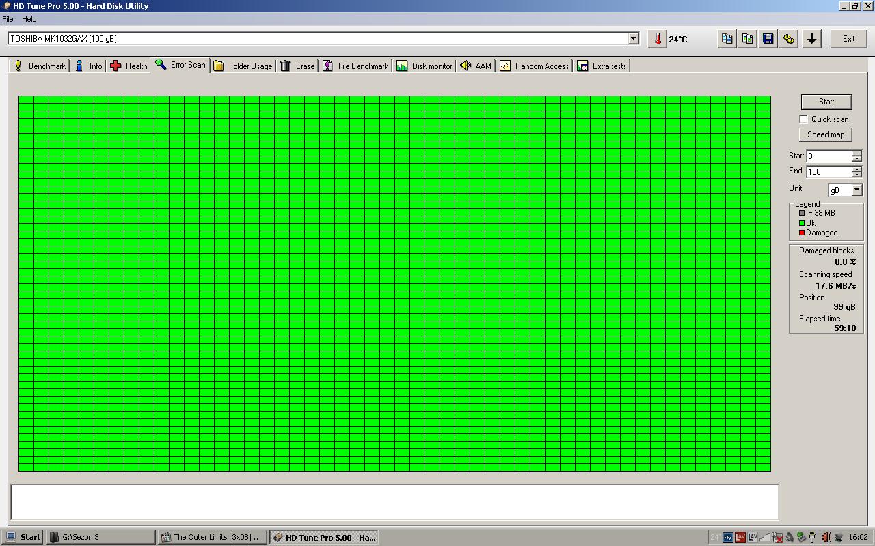Click the Start position input field

829,156
